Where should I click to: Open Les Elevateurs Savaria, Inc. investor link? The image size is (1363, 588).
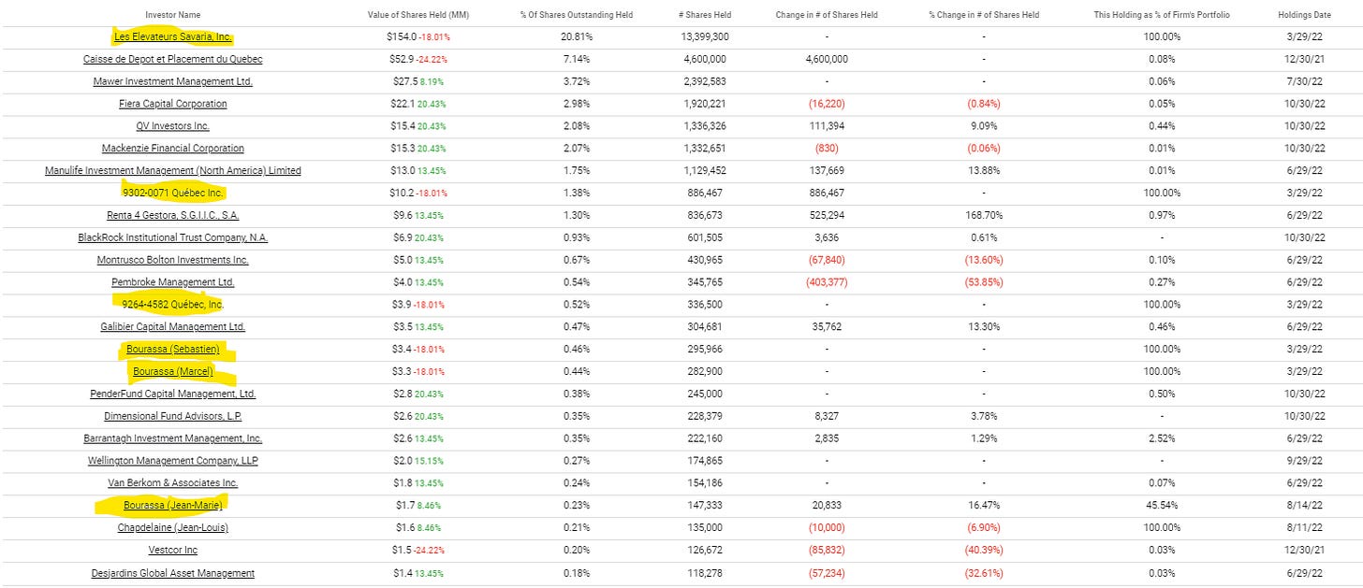coord(172,36)
